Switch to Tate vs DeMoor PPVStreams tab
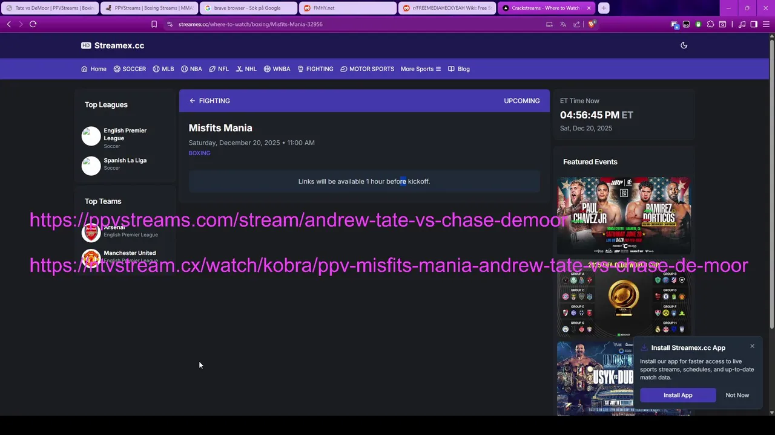 pyautogui.click(x=50, y=8)
